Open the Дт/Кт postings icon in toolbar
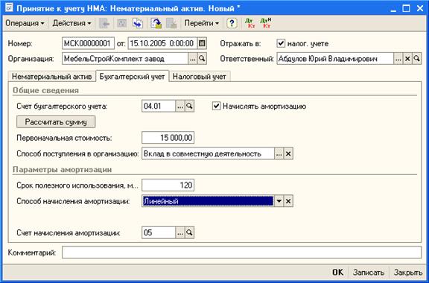 coord(250,23)
